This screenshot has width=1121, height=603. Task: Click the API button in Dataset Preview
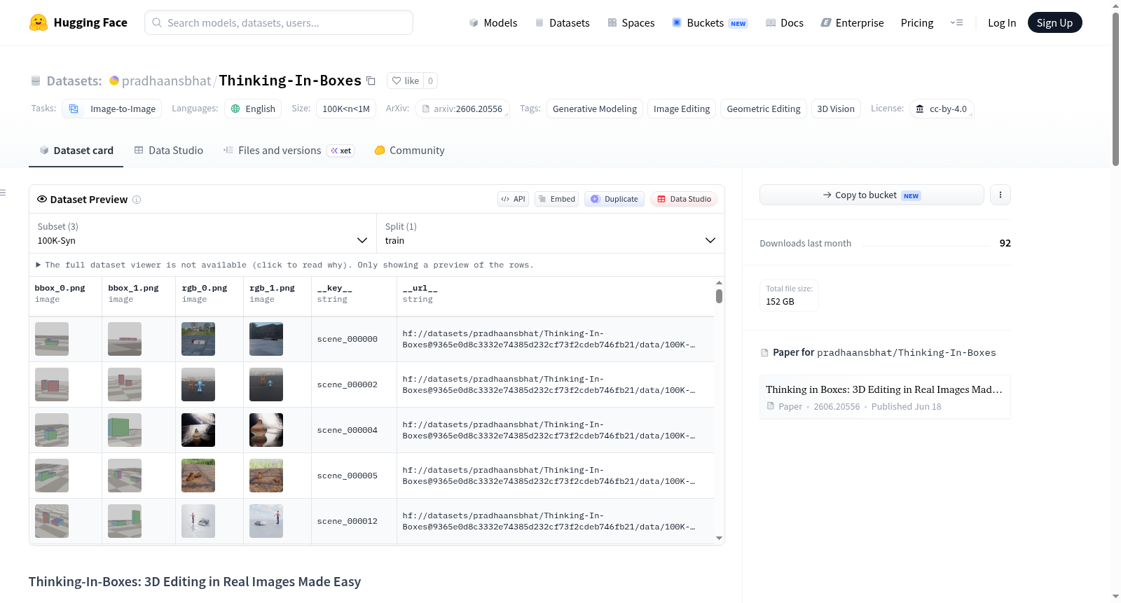tap(513, 199)
